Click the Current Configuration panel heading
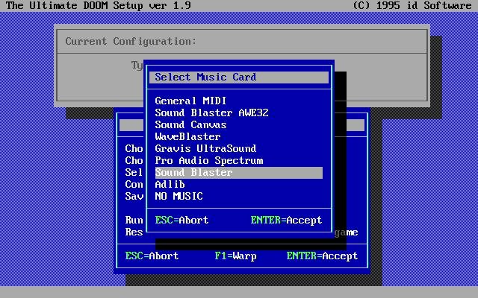Viewport: 478px width, 298px height. [131, 41]
